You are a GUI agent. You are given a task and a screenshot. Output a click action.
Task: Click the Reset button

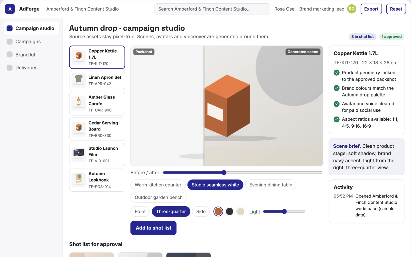(x=396, y=9)
